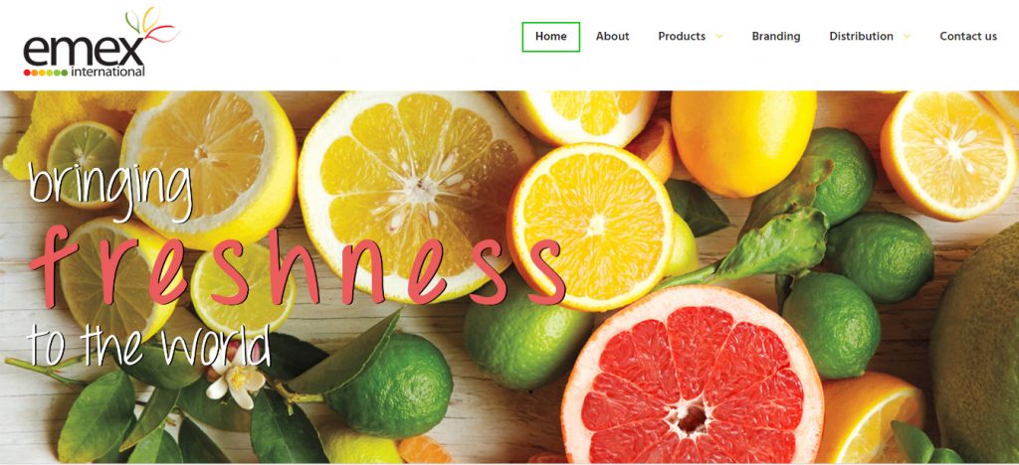Click the butterfly graphic above the emex logo

152,25
